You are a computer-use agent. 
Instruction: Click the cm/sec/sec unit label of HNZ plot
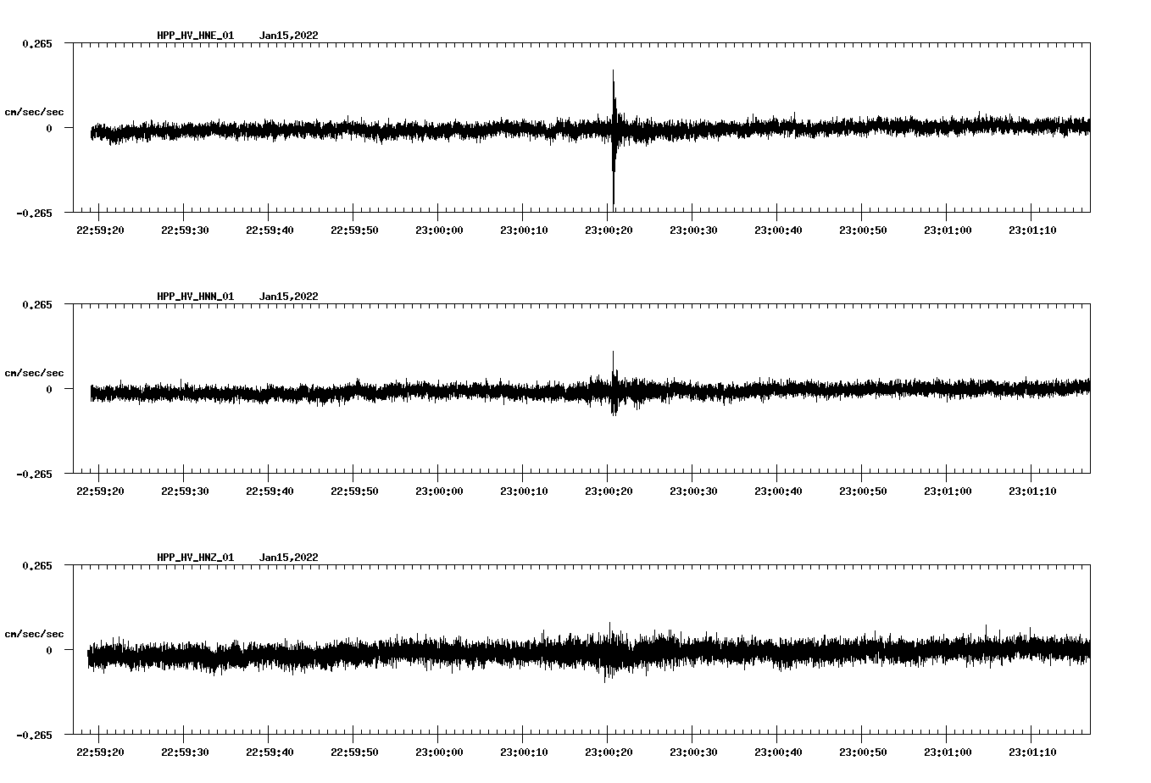(x=34, y=634)
